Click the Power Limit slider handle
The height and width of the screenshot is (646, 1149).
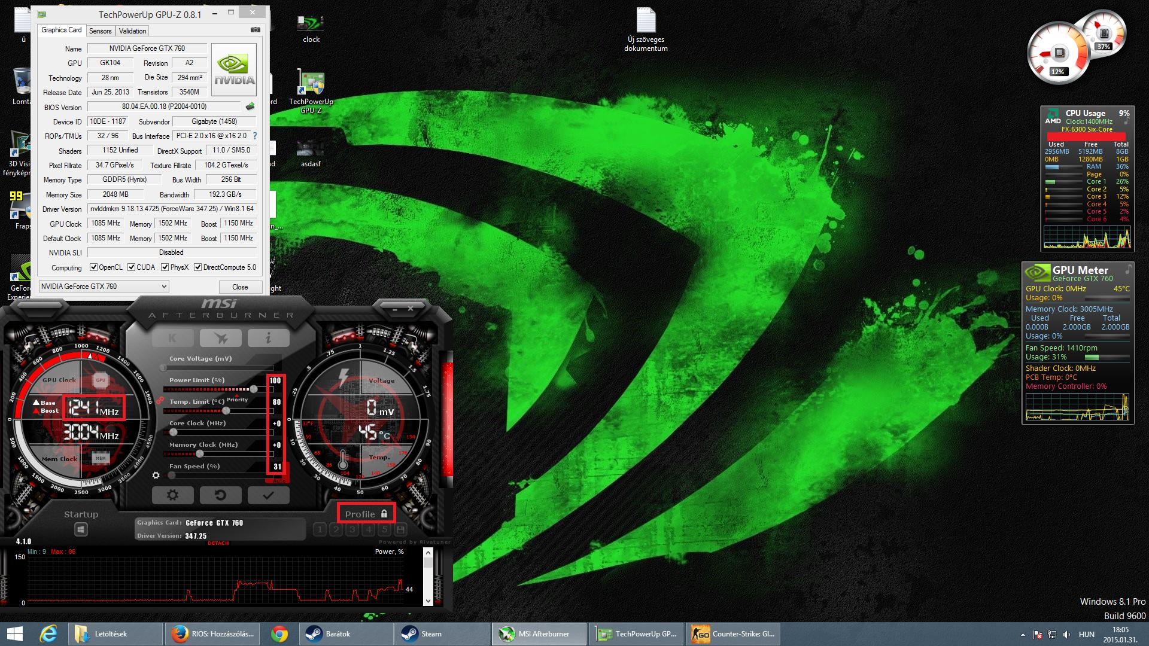point(254,389)
